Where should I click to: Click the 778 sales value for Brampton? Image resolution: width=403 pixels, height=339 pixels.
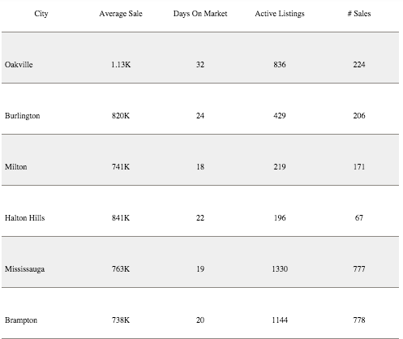(359, 320)
